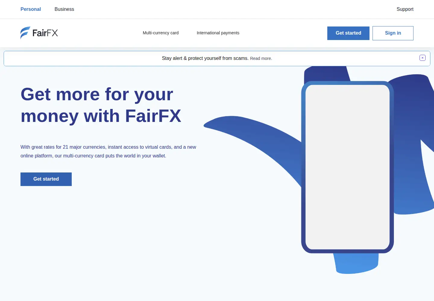Click the '21 major currencies' description paragraph

[x=108, y=151]
